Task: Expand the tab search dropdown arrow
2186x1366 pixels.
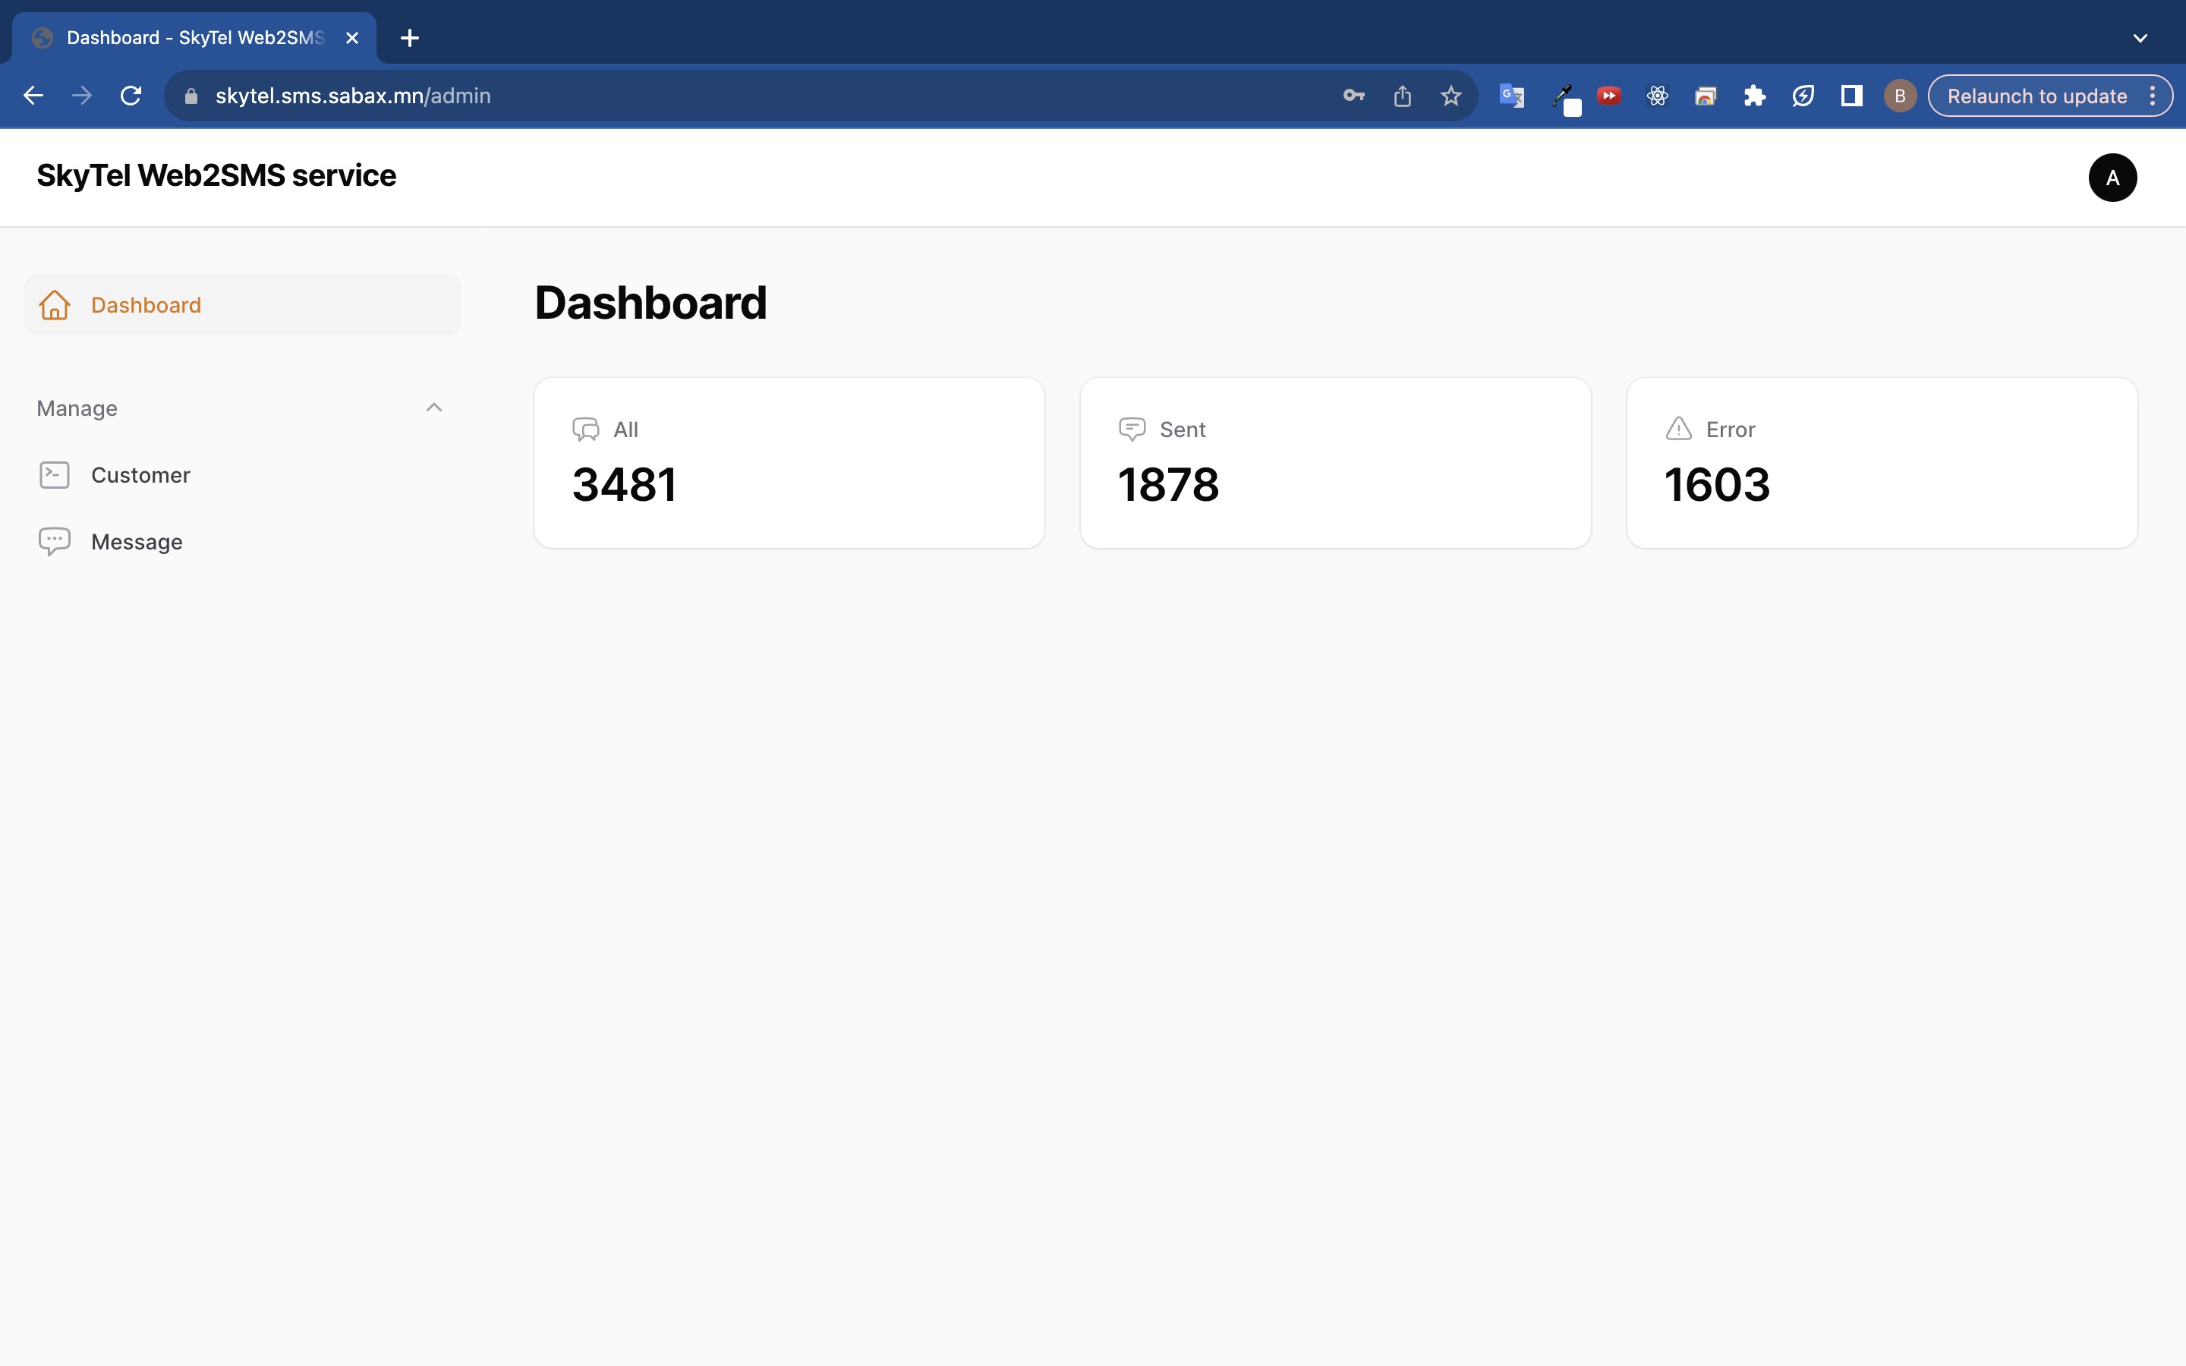Action: coord(2140,38)
